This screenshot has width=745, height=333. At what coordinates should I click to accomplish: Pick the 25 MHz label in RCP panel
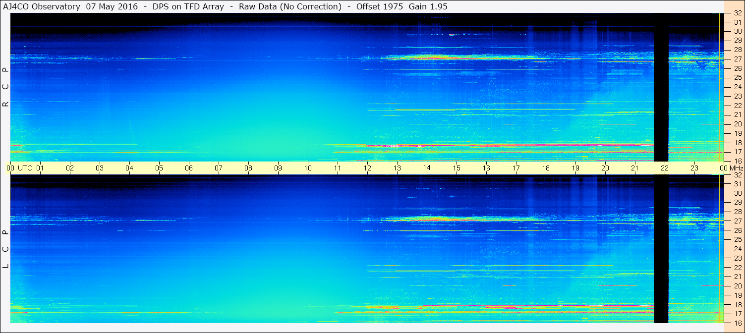pos(738,78)
